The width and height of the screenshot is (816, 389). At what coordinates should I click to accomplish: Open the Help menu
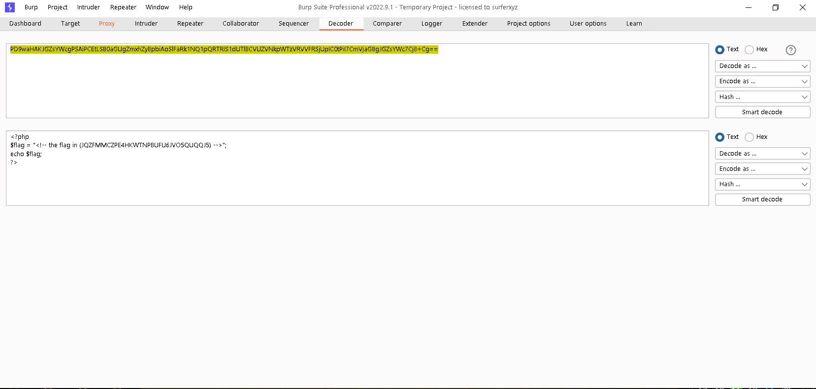(x=186, y=7)
